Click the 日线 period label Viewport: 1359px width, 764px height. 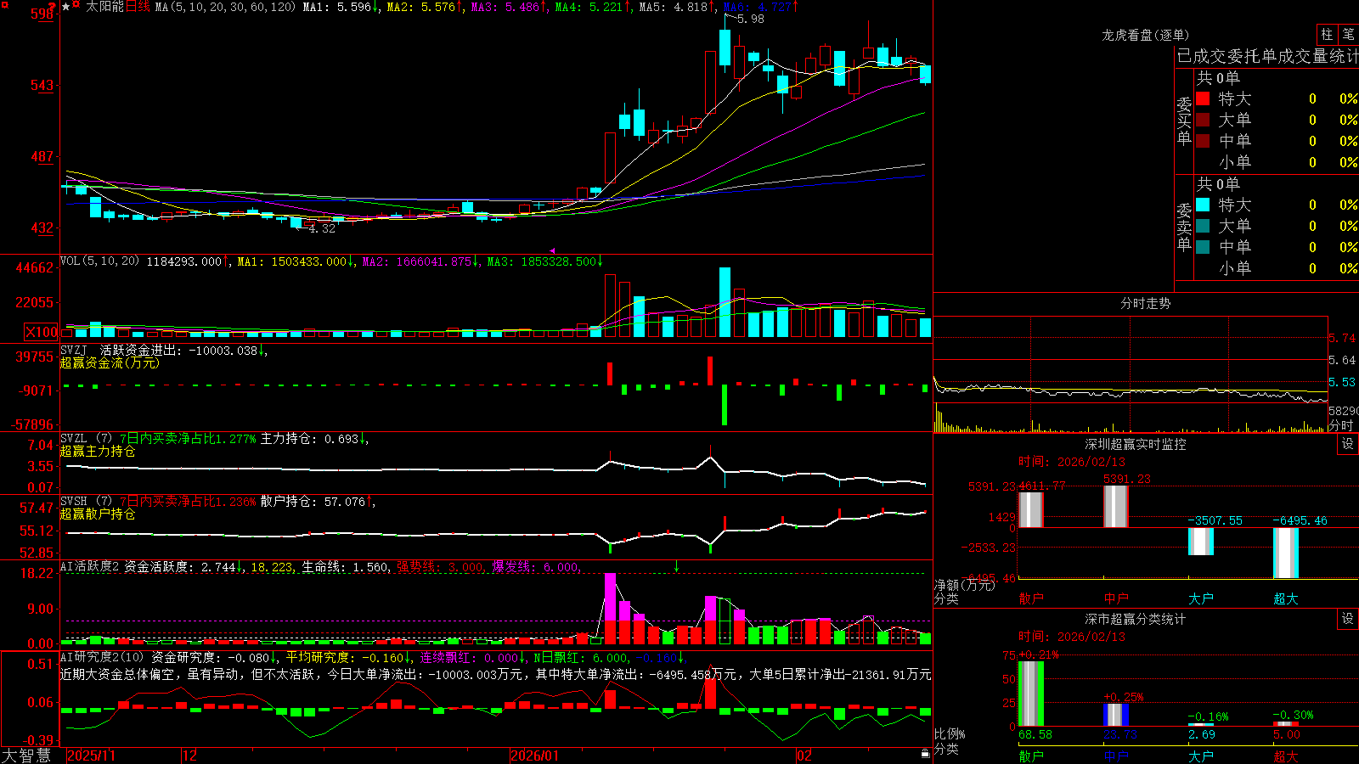click(x=138, y=7)
